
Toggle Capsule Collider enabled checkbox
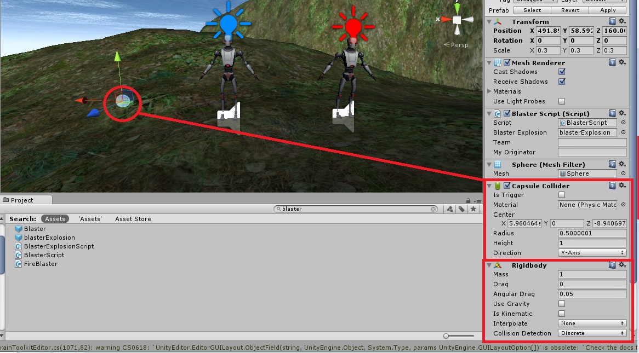point(507,185)
